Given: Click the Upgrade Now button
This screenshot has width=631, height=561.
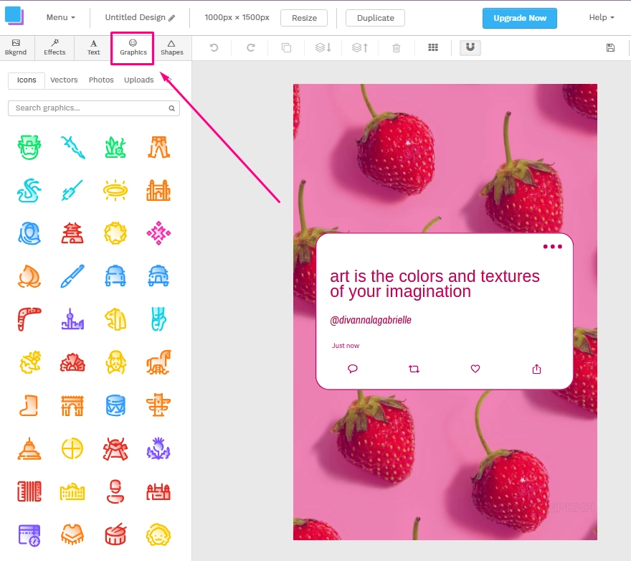Looking at the screenshot, I should pos(520,18).
